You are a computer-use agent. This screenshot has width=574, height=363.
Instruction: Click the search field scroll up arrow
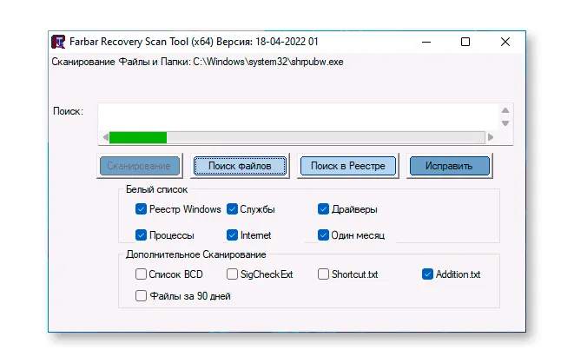pyautogui.click(x=505, y=110)
